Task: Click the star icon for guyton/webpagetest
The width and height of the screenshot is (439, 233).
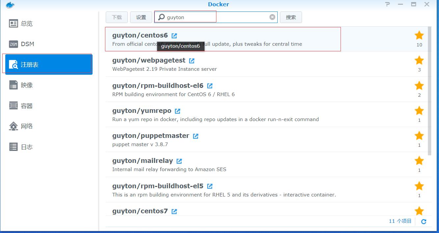Action: (419, 60)
